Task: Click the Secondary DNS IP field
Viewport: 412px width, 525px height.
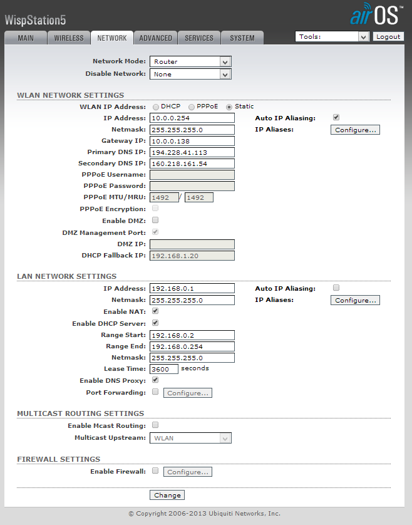Action: pos(192,164)
